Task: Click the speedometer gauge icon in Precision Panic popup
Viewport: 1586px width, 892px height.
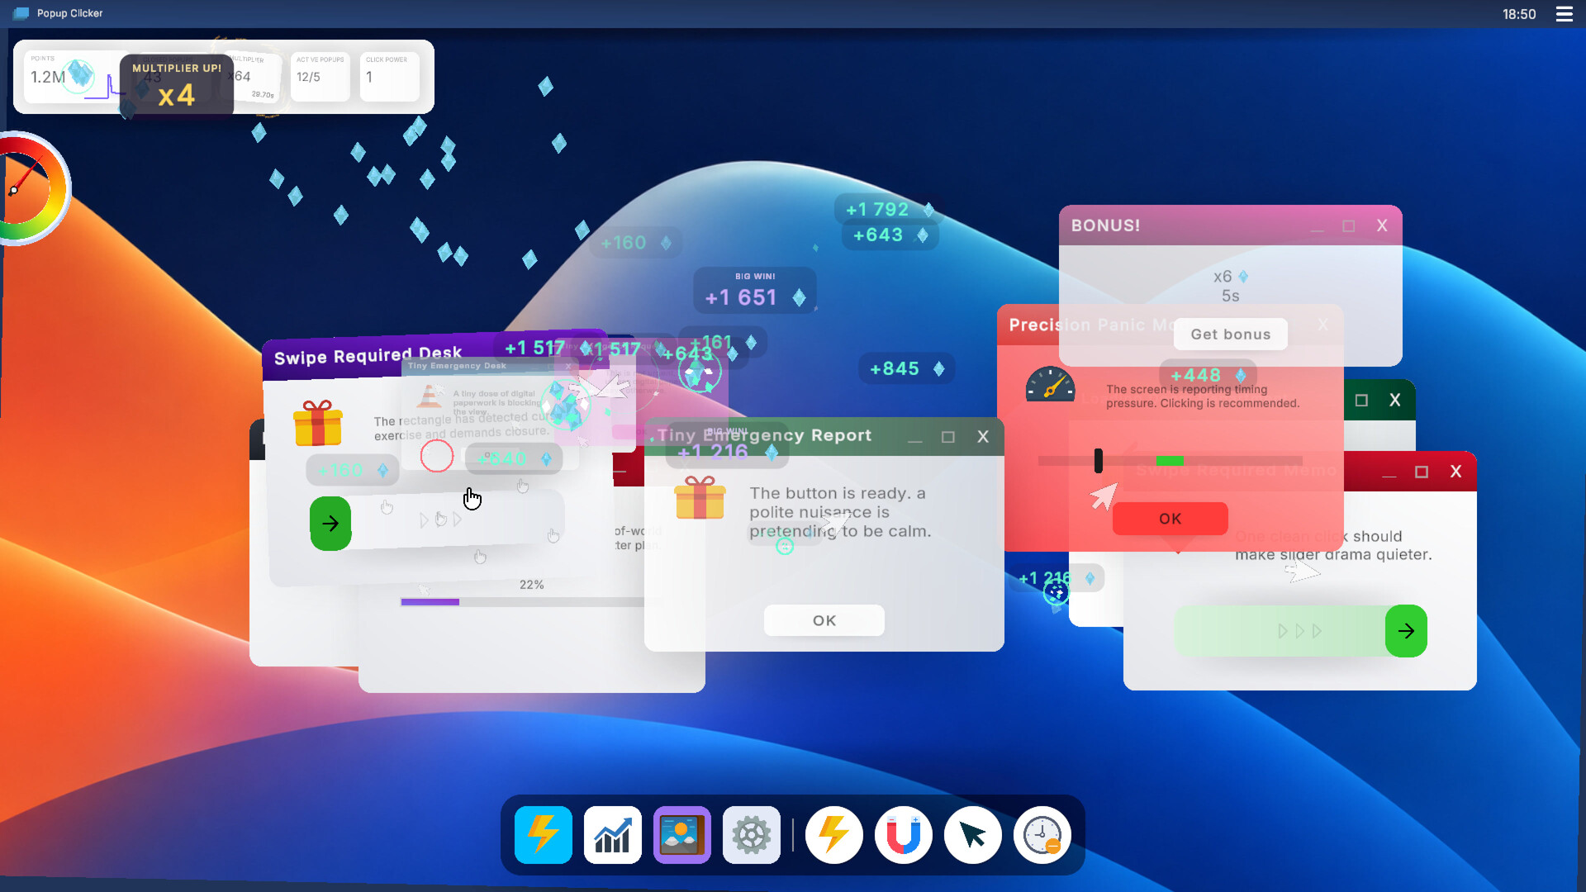Action: (x=1050, y=384)
